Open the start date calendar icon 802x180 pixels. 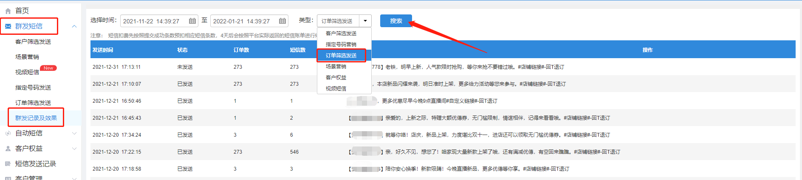(192, 21)
